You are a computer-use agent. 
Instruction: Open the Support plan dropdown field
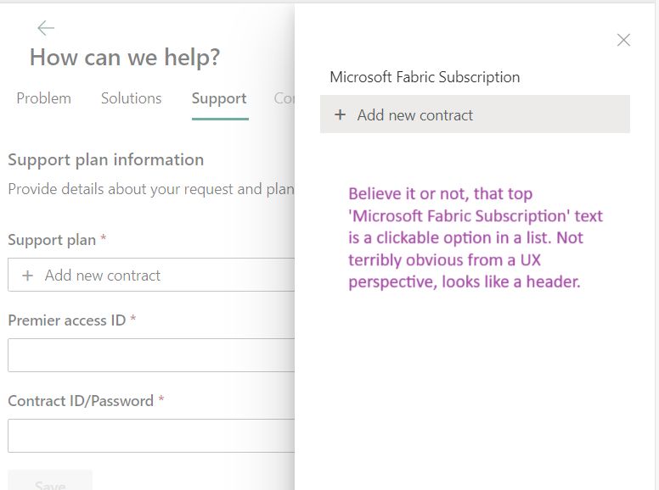click(x=151, y=275)
